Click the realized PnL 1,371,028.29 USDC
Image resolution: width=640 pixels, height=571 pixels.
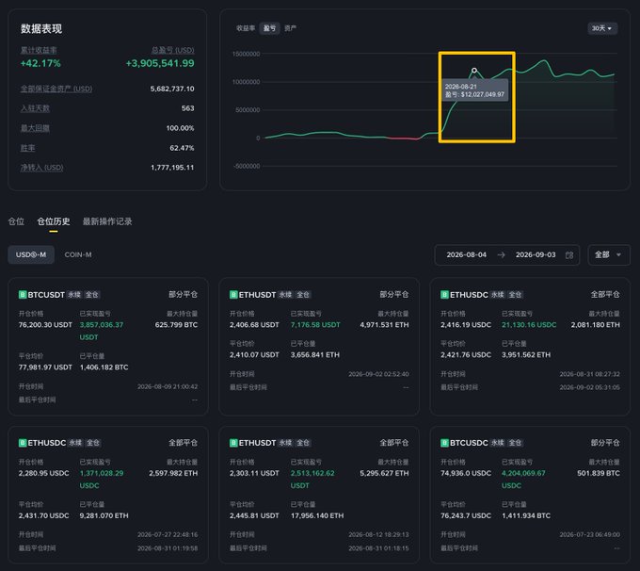[x=102, y=480]
